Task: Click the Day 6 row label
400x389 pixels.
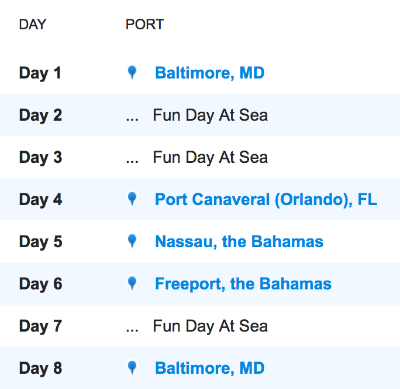Action: tap(40, 284)
